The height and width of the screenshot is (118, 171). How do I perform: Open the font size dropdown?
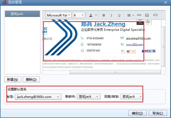click(79, 15)
